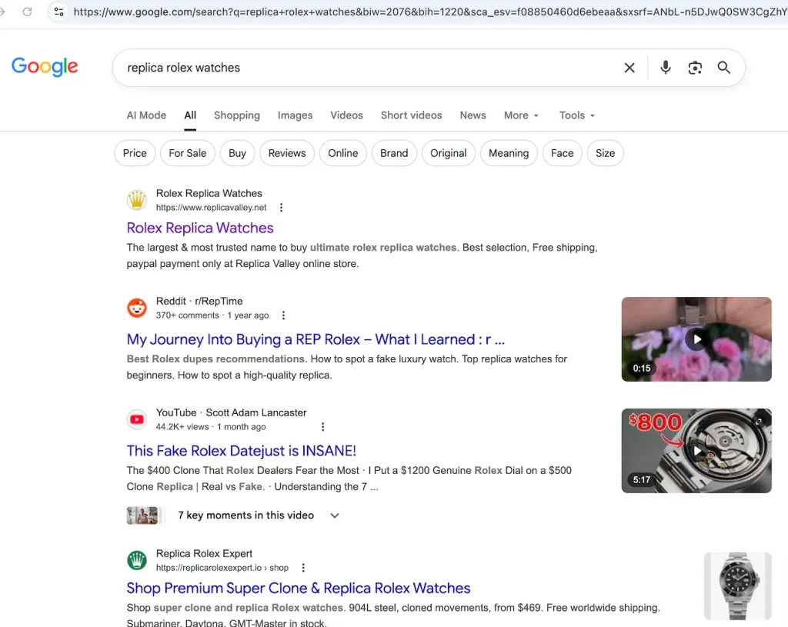Open the Rolex Replica Watches result link
The image size is (788, 627).
pyautogui.click(x=200, y=228)
